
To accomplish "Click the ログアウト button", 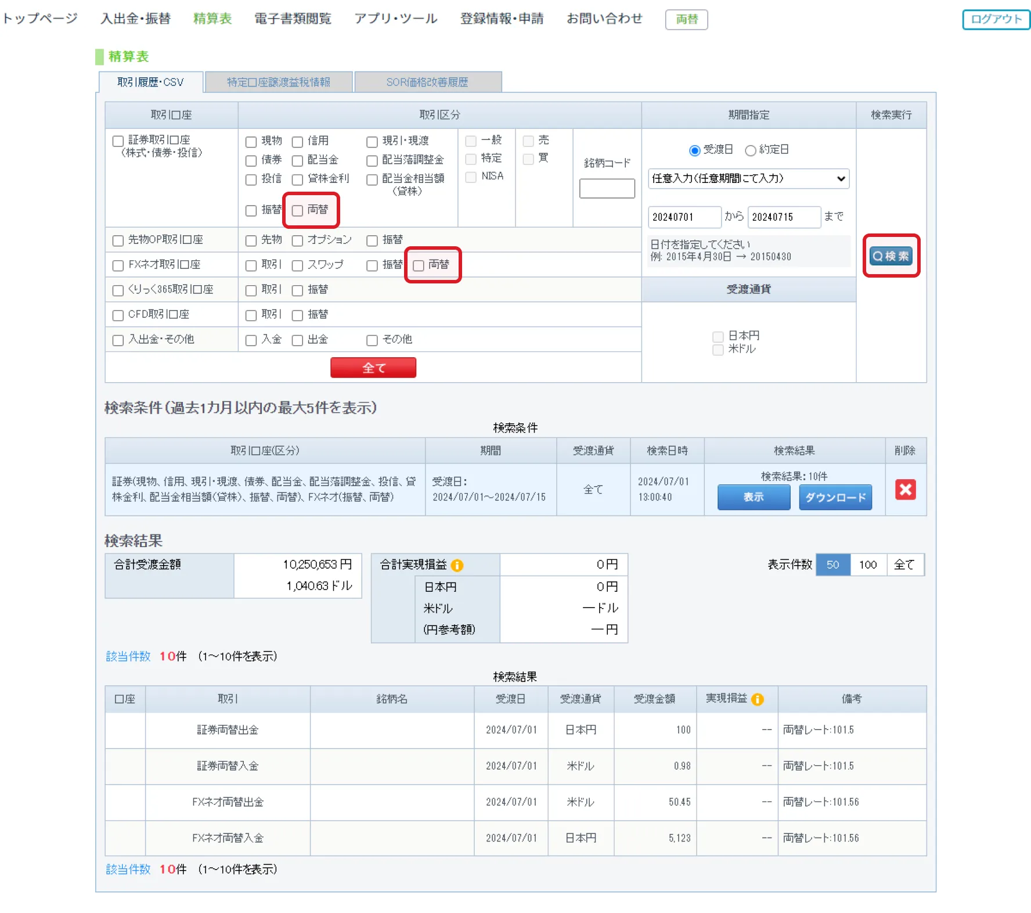I will [996, 19].
